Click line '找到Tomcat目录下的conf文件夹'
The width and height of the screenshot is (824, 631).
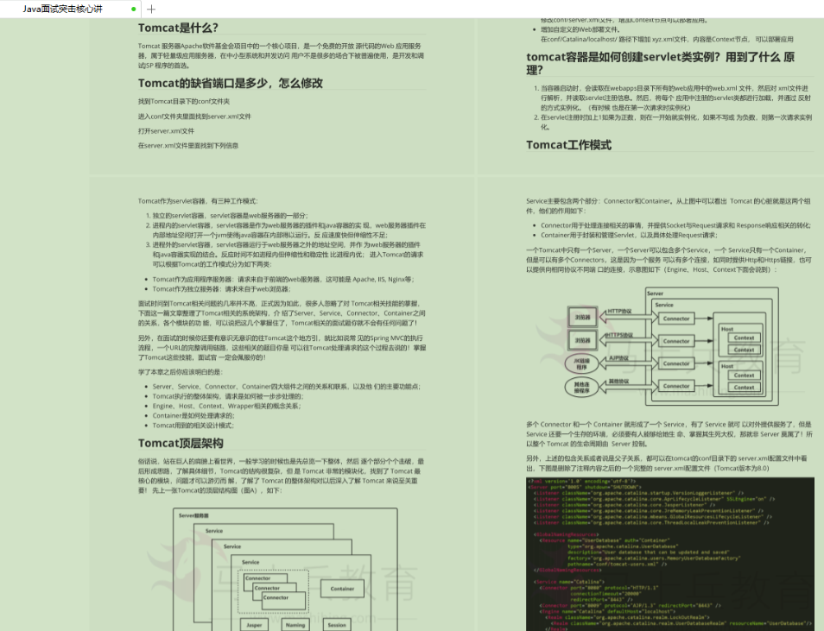pos(184,101)
